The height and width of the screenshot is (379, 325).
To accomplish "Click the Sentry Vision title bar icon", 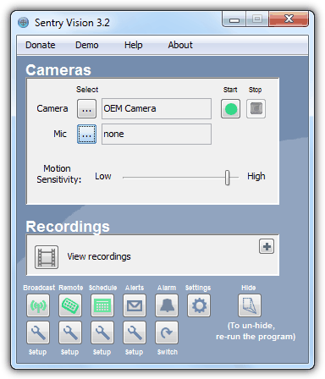I will pyautogui.click(x=23, y=23).
